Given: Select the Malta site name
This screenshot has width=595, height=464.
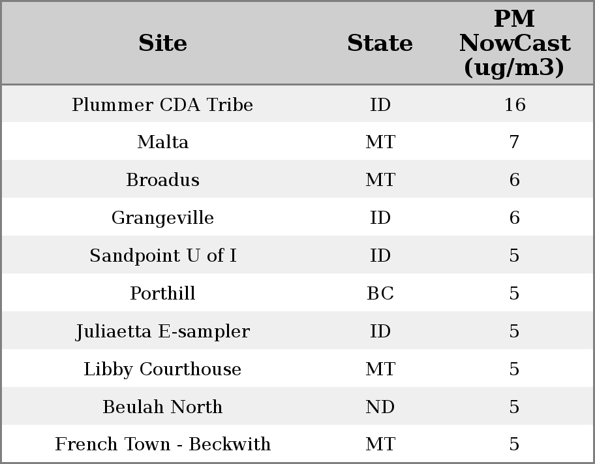Looking at the screenshot, I should point(162,142).
